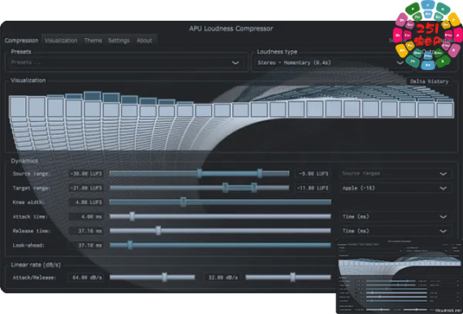Image resolution: width=463 pixels, height=314 pixels.
Task: Click the 32.00 dB/s release rate field
Action: [x=222, y=278]
